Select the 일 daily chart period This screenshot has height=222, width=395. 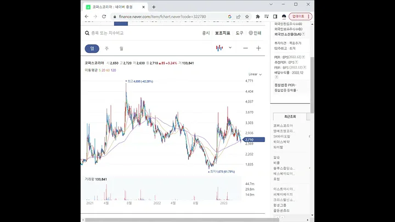(92, 48)
